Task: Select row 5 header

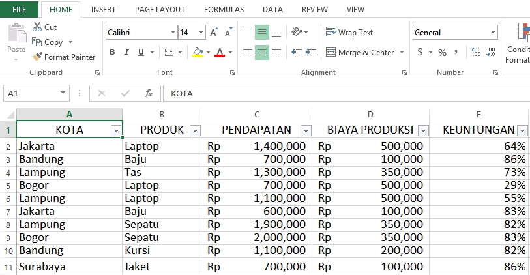Action: [8, 186]
